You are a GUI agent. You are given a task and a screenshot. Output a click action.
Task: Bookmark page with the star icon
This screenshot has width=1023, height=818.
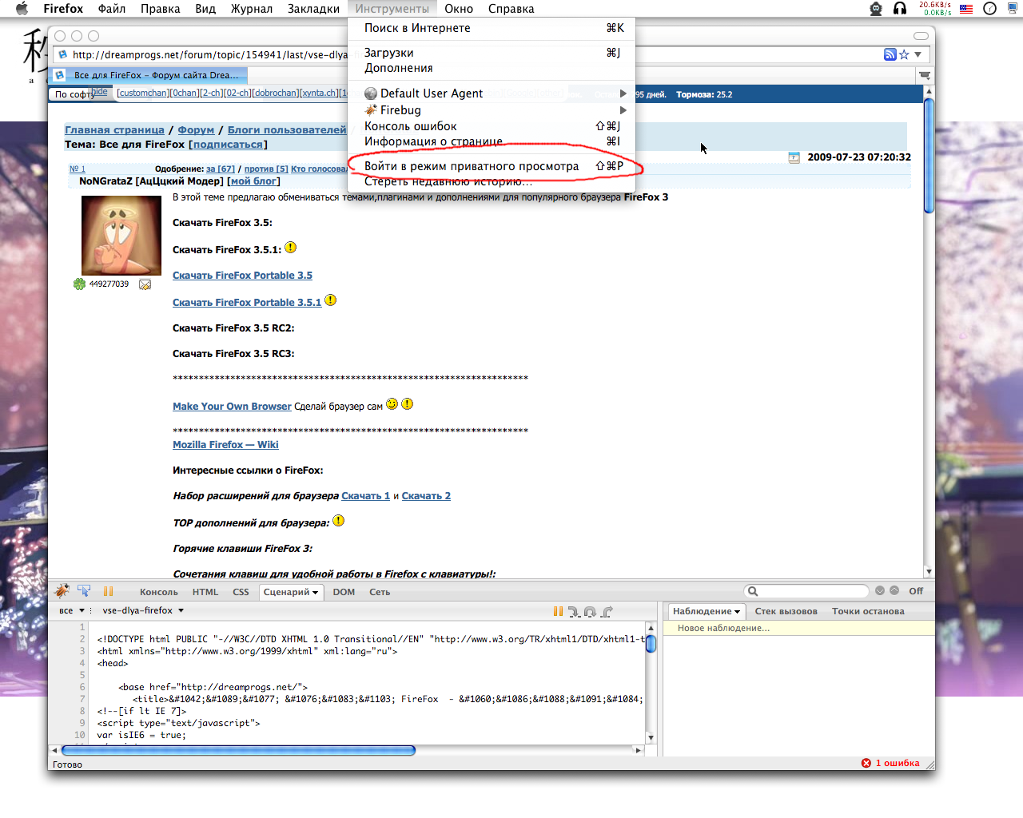904,54
